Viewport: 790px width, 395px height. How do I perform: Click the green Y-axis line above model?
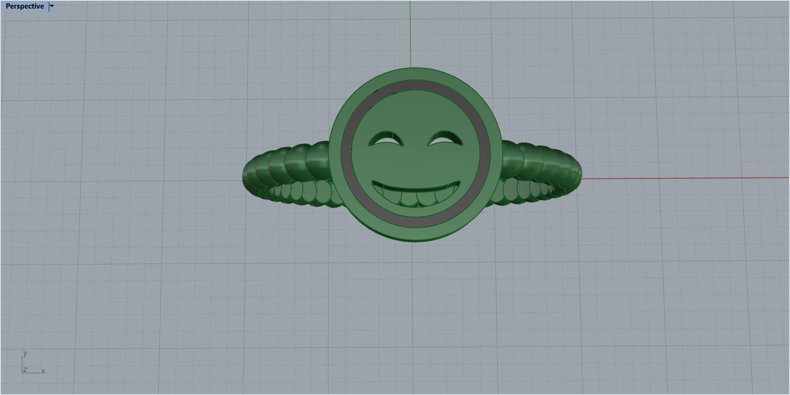pos(410,33)
